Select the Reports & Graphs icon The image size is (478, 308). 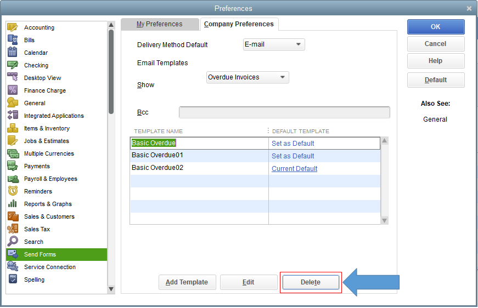(x=13, y=204)
